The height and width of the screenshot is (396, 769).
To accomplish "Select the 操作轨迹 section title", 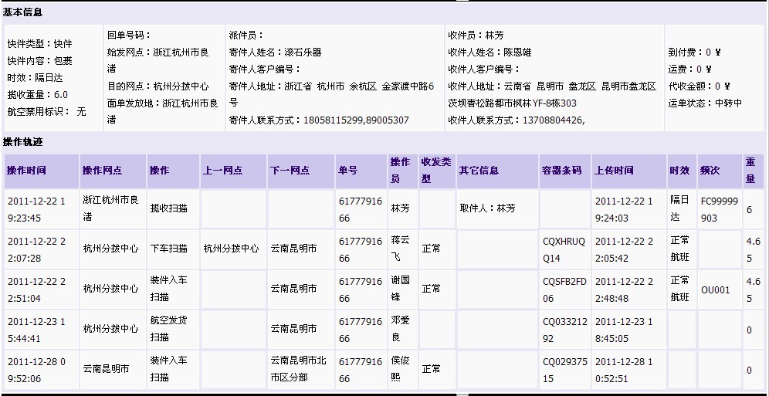I will (x=22, y=142).
